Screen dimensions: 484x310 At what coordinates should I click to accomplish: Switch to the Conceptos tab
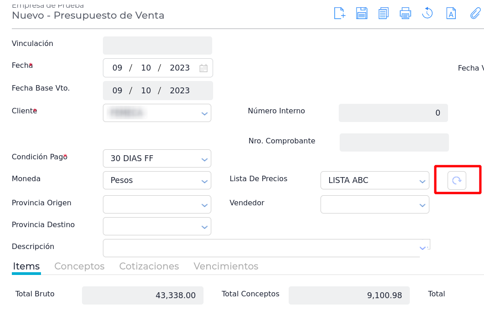tap(79, 266)
